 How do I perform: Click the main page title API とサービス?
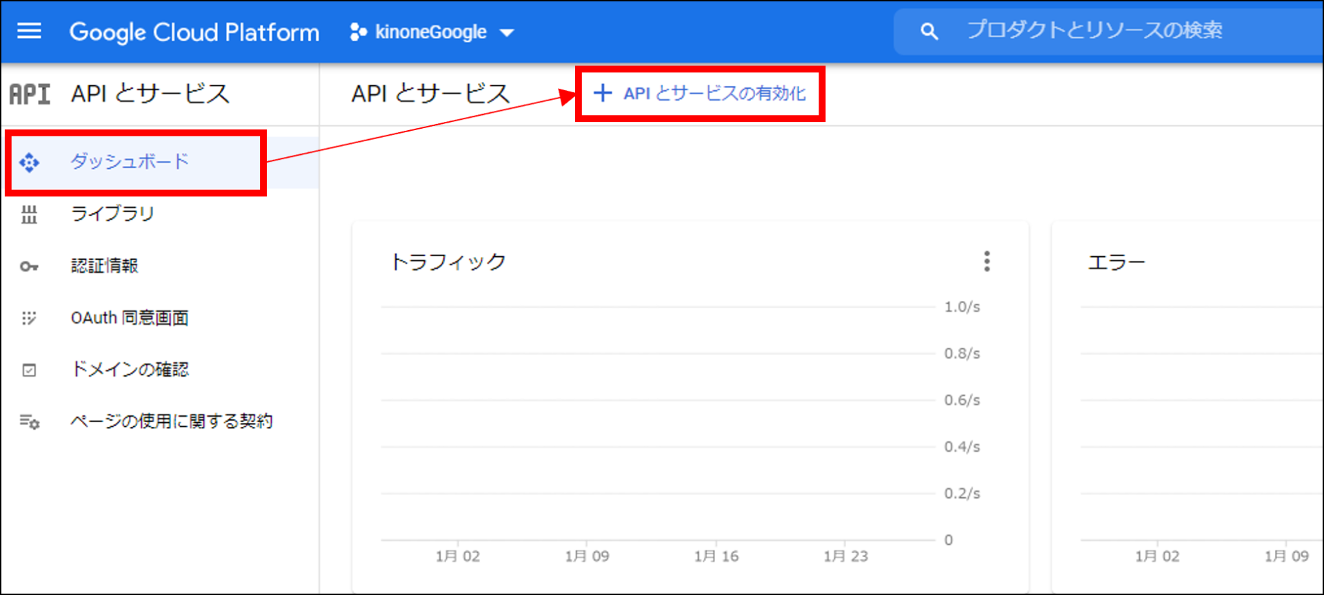click(430, 94)
